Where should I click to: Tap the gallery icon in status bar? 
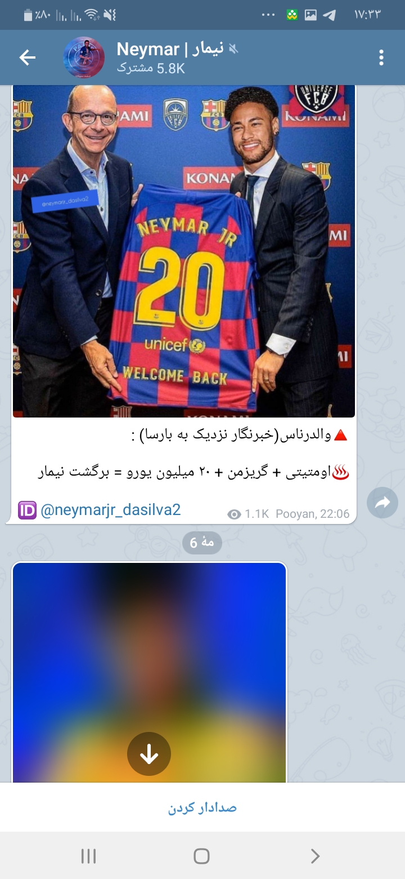pos(310,15)
